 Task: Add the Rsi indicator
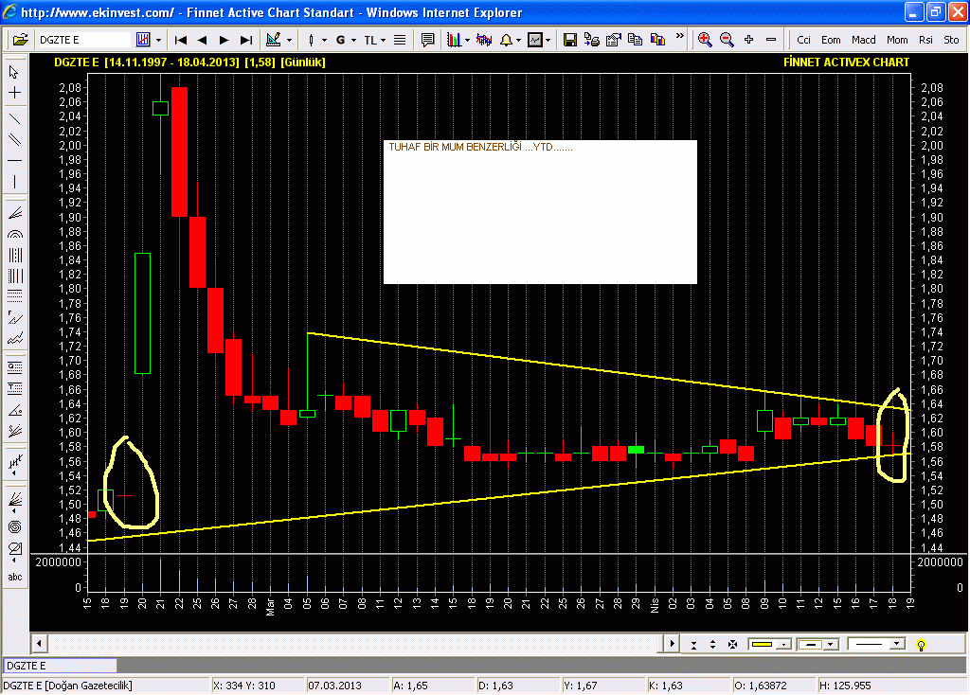coord(925,40)
